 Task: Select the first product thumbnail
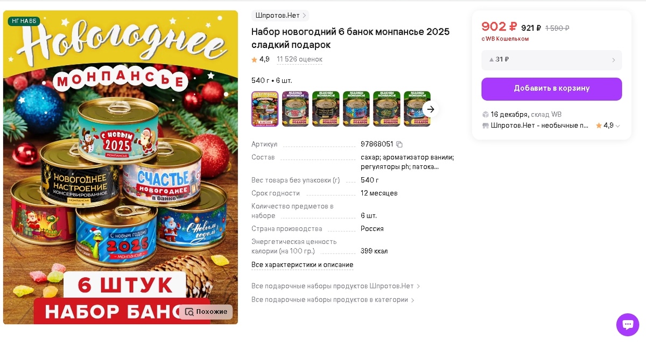[265, 109]
